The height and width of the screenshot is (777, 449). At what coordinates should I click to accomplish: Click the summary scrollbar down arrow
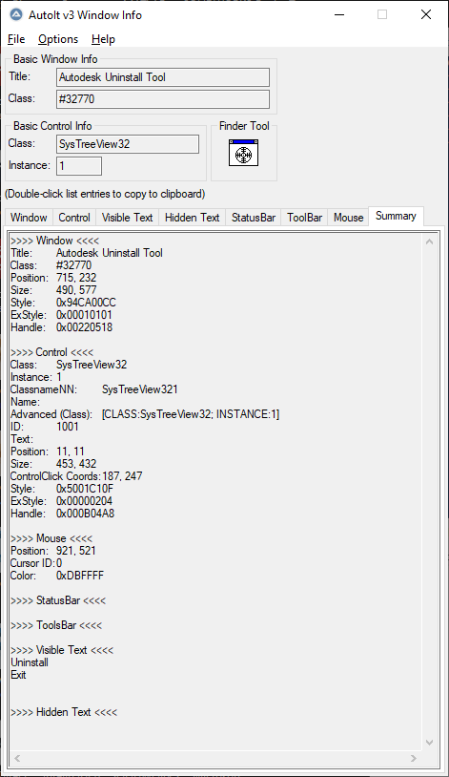point(429,743)
